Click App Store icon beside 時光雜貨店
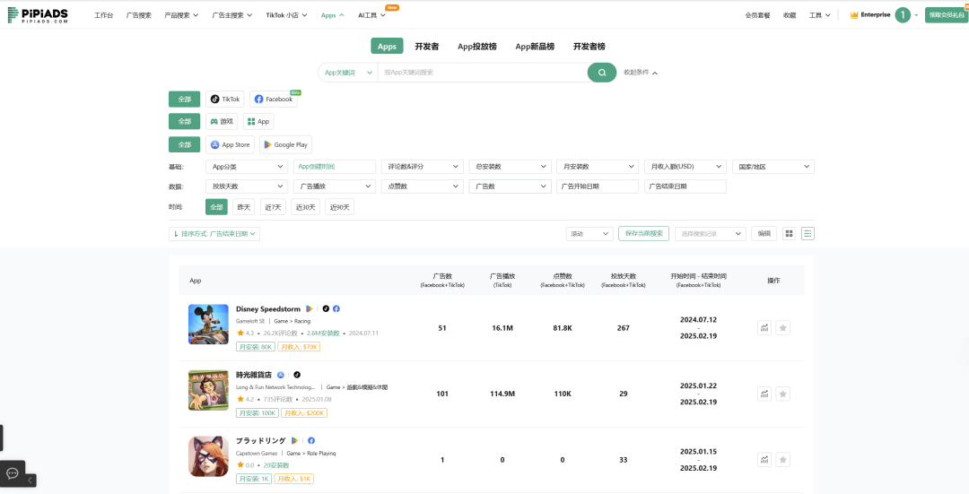Viewport: 969px width, 494px height. click(281, 375)
